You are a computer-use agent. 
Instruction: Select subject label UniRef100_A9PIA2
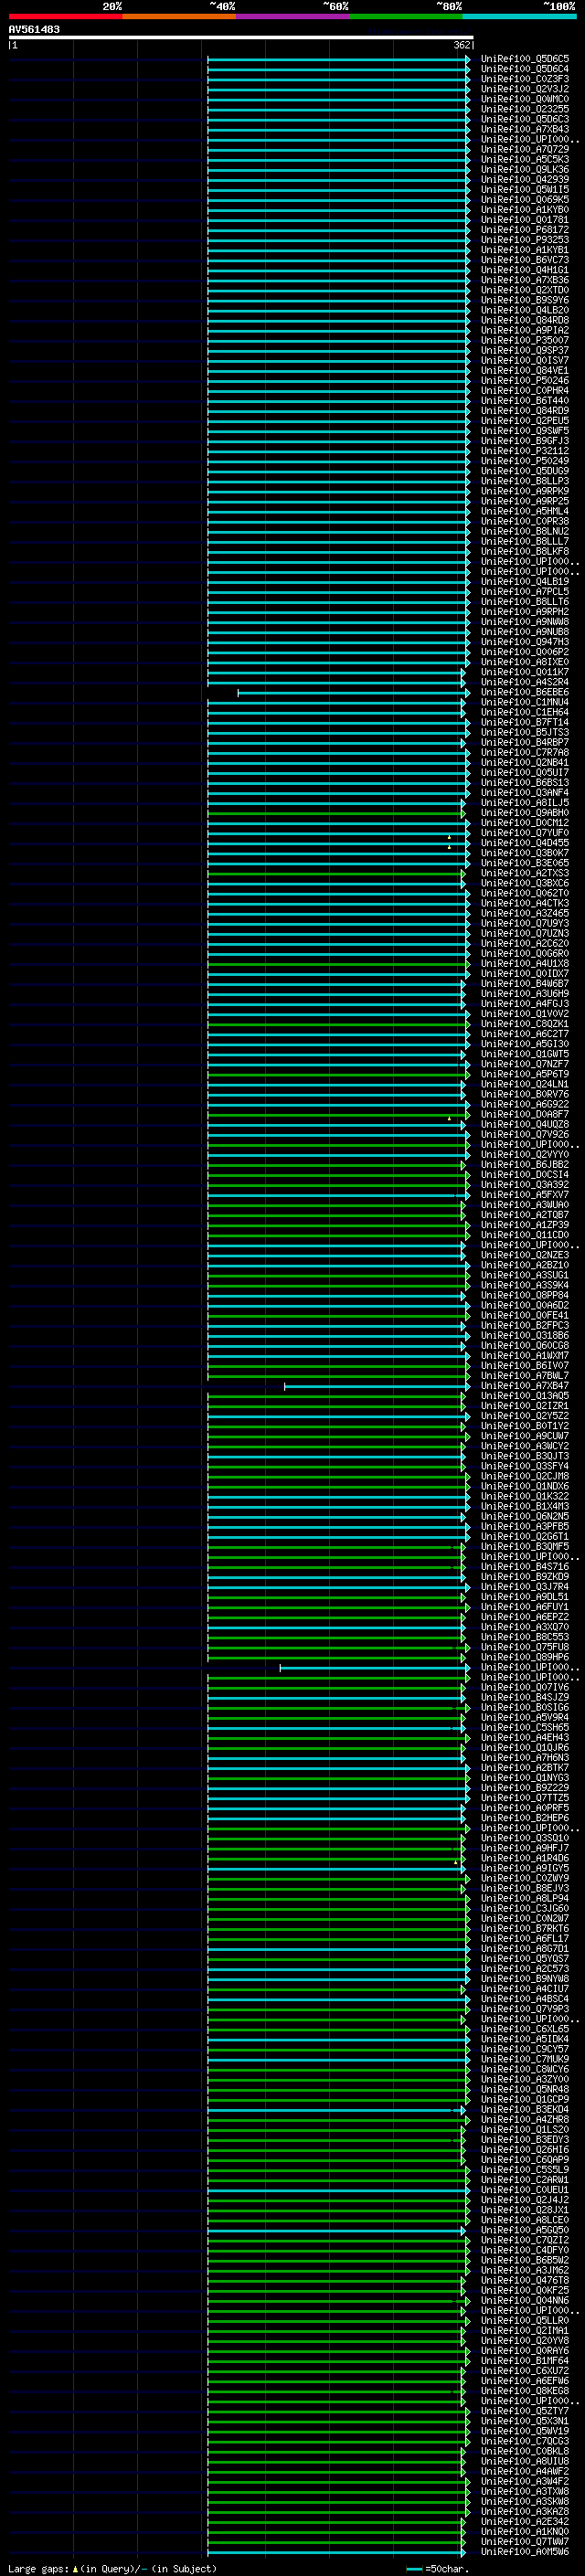coord(525,330)
